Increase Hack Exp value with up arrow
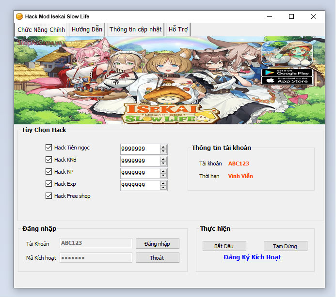This screenshot has height=298, width=336. (x=163, y=183)
